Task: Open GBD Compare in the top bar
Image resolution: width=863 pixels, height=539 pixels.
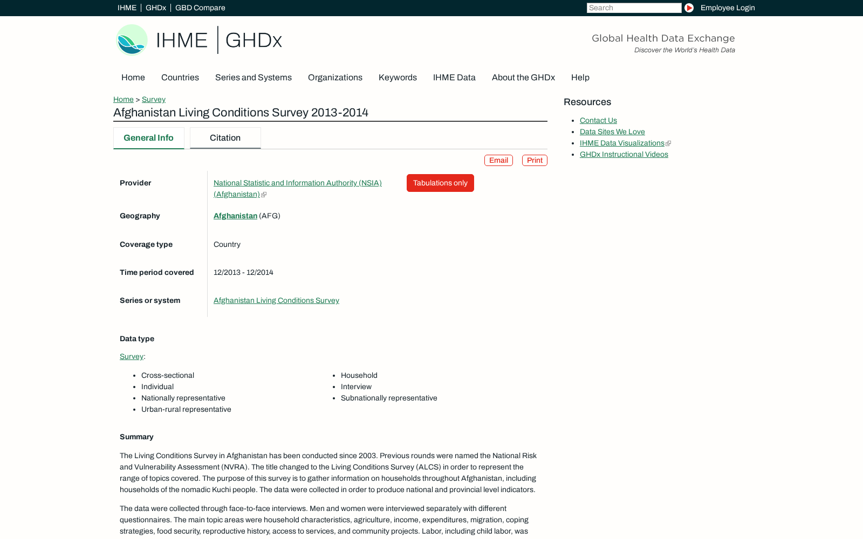Action: pos(200,8)
